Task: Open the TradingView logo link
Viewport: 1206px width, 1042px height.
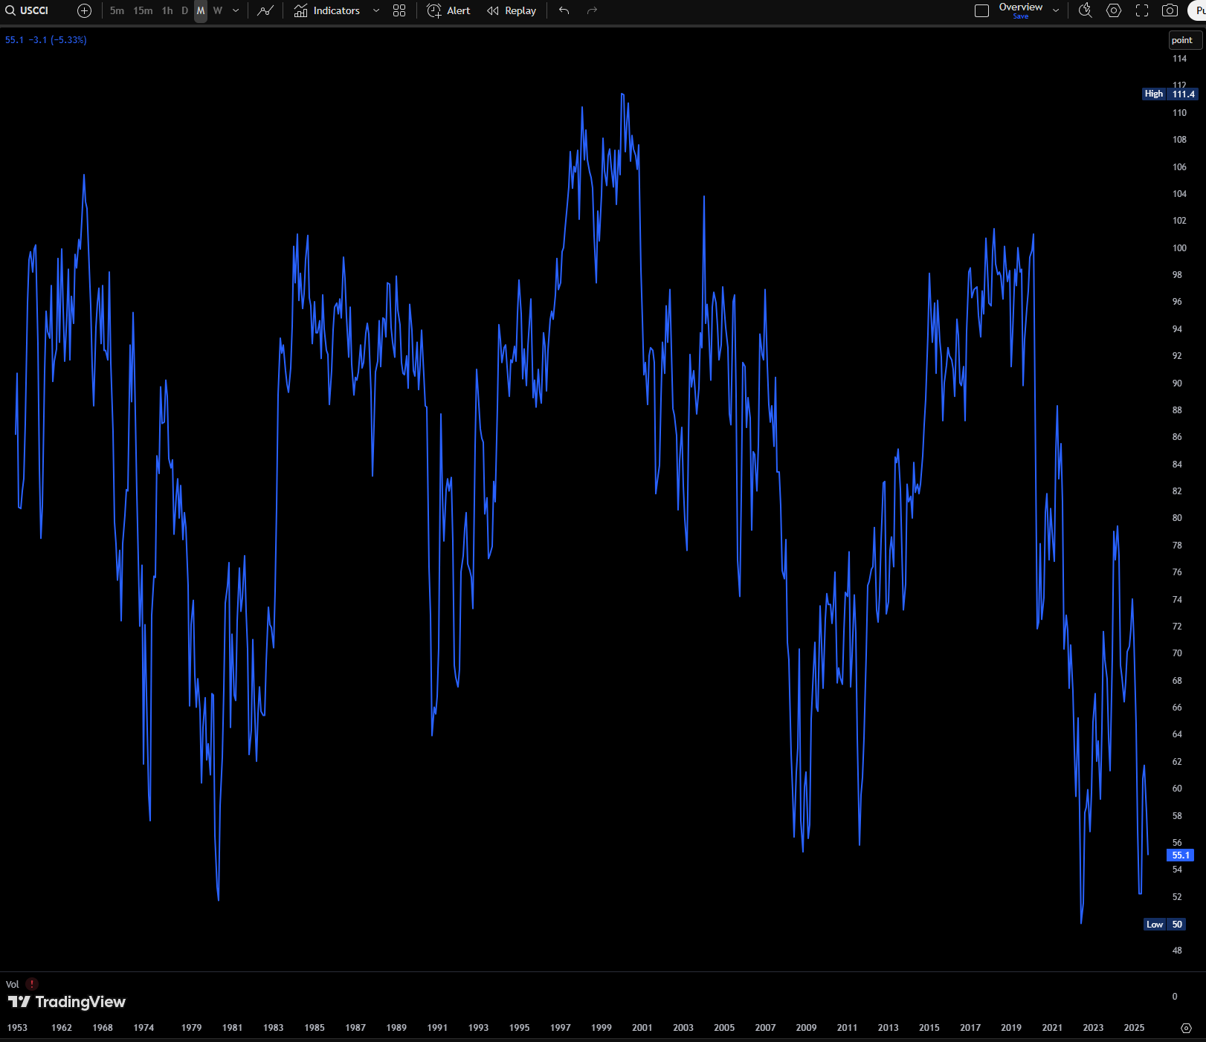Action: pyautogui.click(x=67, y=1002)
